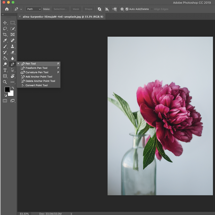Open the Path mode dropdown
215x215 pixels.
(x=34, y=9)
